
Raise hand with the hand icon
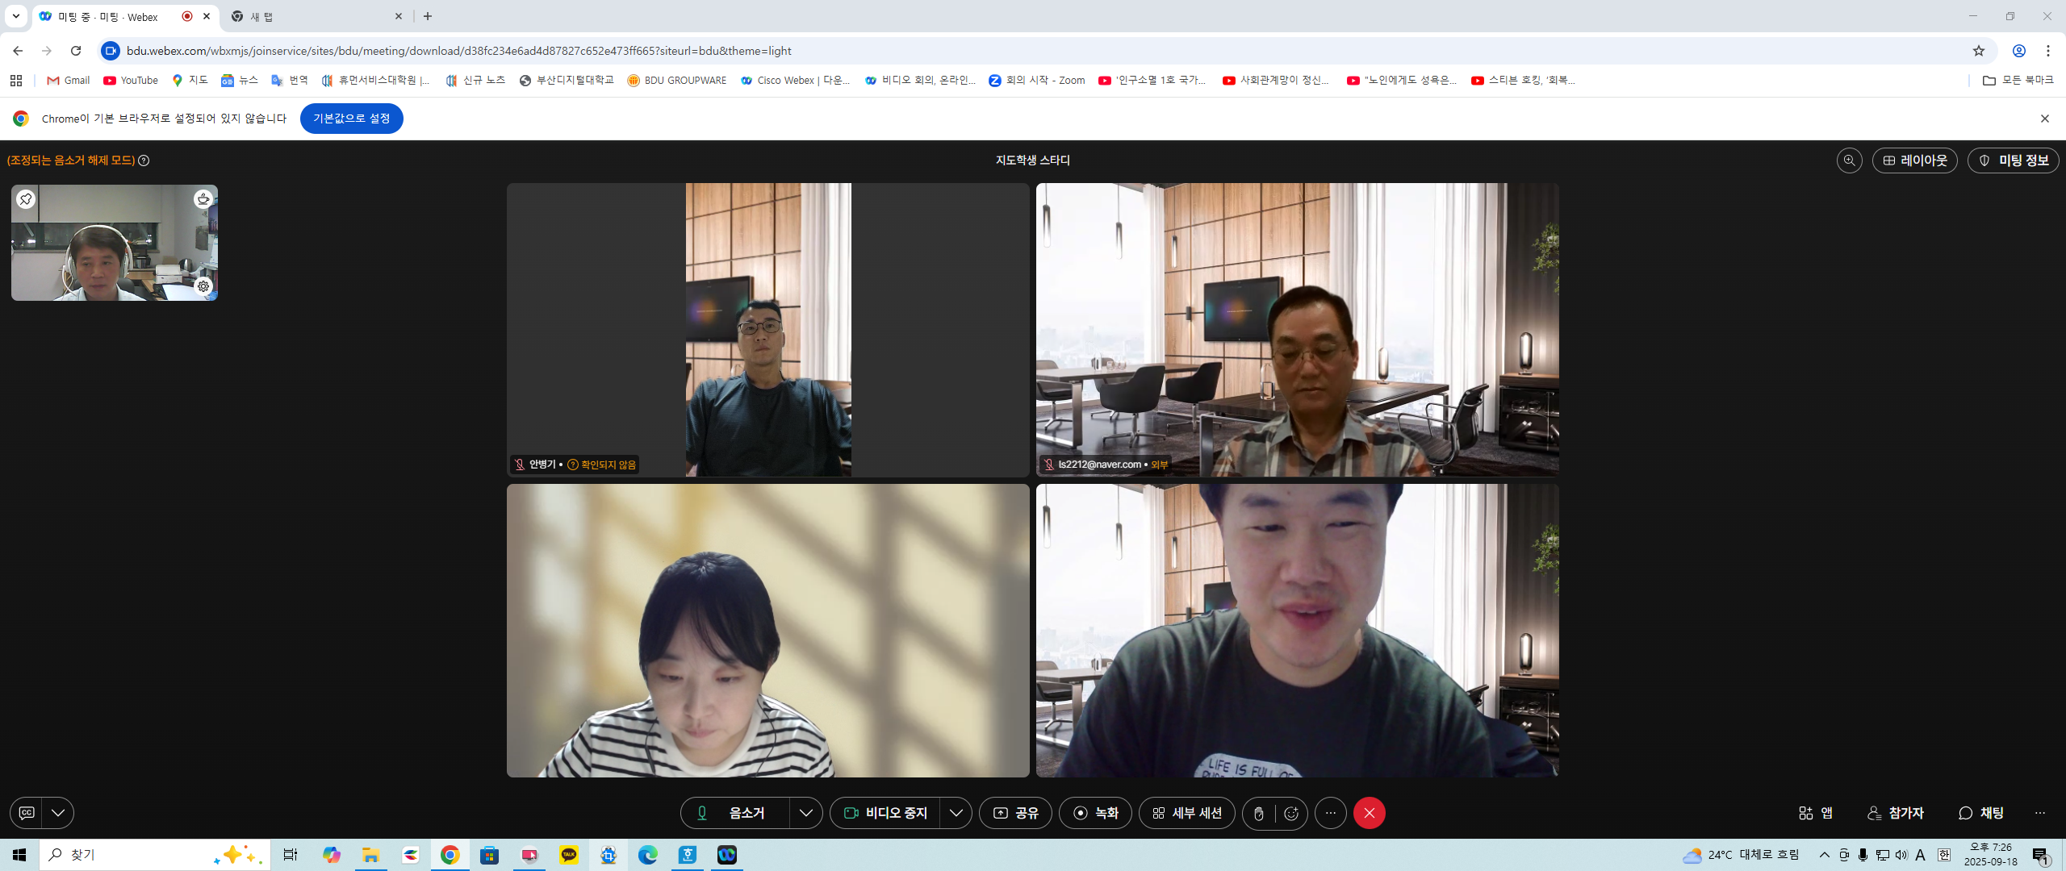1258,813
